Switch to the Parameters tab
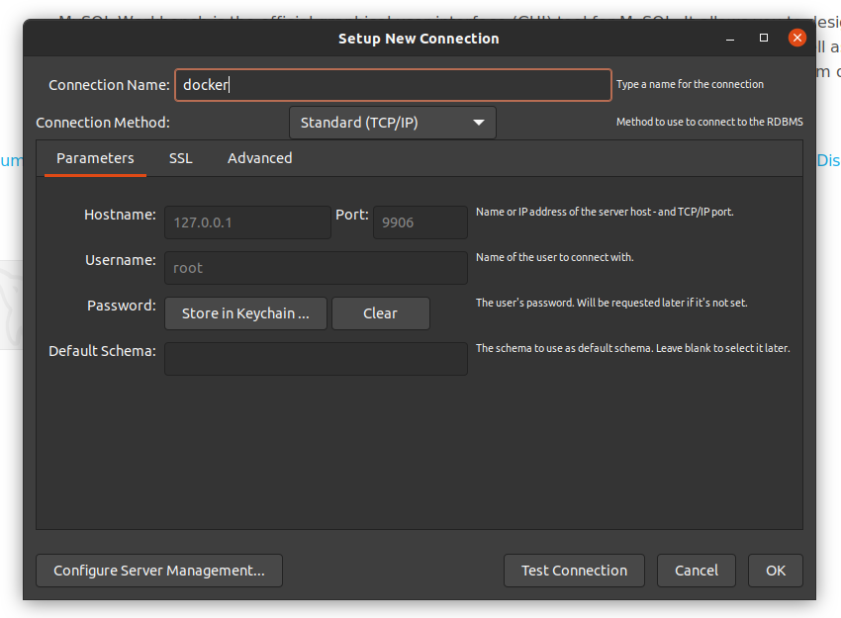841x618 pixels. (95, 158)
